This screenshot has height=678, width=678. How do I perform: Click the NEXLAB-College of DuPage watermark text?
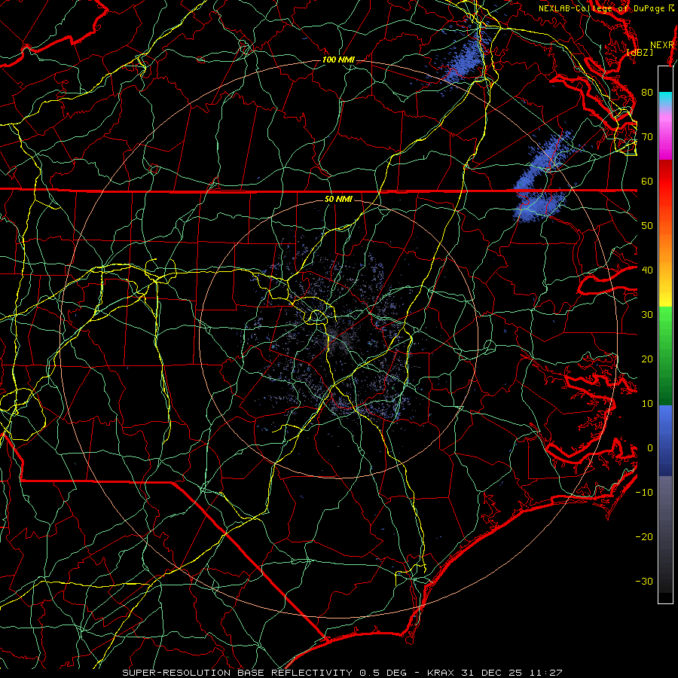pos(606,8)
